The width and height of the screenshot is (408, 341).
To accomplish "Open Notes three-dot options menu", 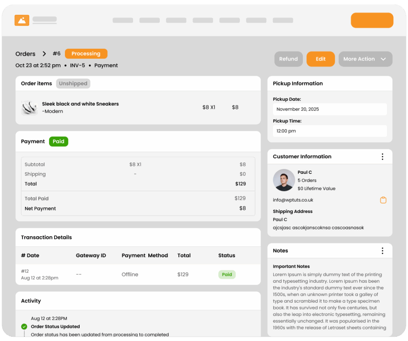I will click(x=382, y=251).
